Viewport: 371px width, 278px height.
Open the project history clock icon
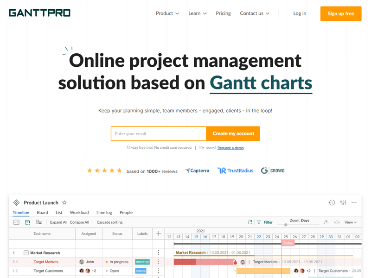click(332, 202)
